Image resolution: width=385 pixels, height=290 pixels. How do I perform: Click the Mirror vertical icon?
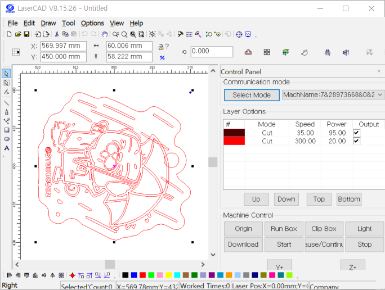346,52
